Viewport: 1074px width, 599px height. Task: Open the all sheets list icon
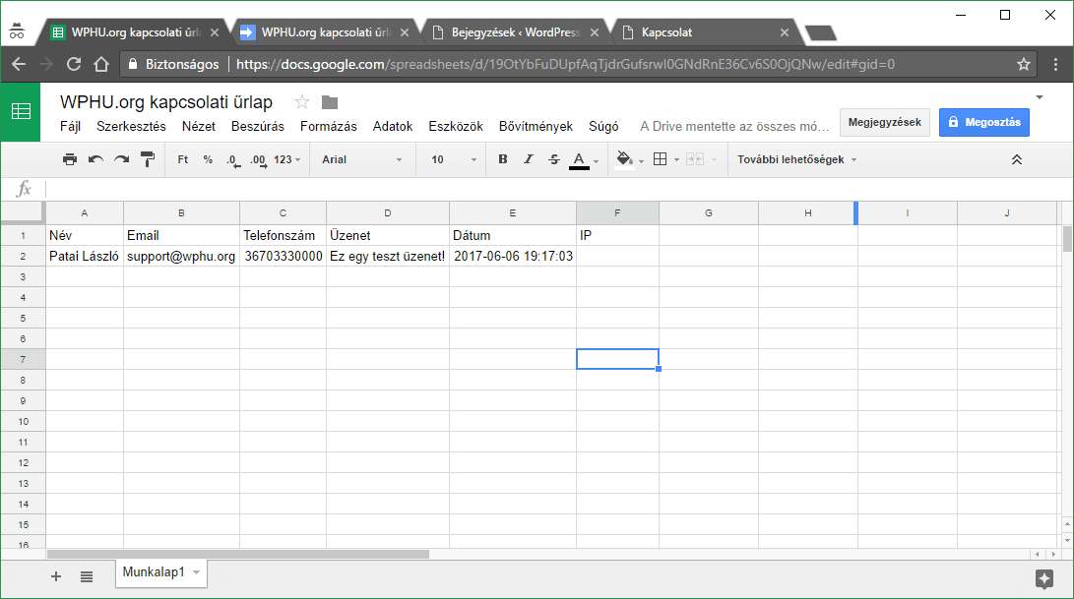(87, 576)
